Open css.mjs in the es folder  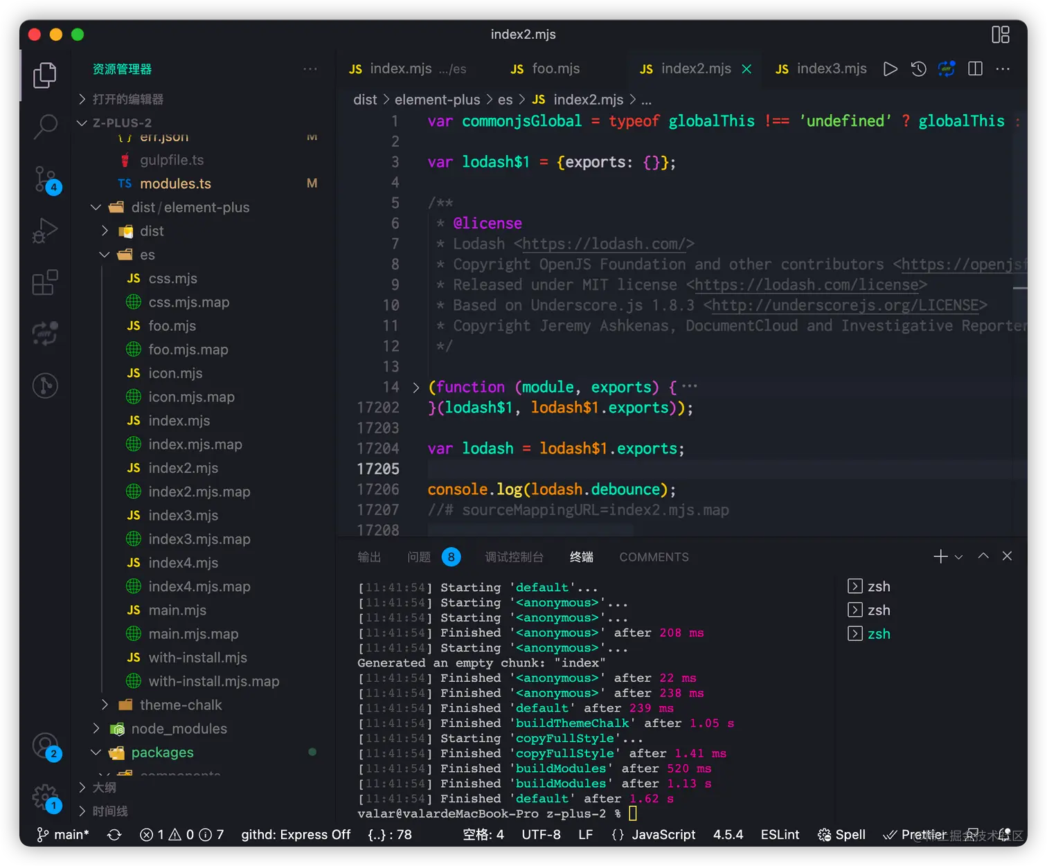pos(172,278)
